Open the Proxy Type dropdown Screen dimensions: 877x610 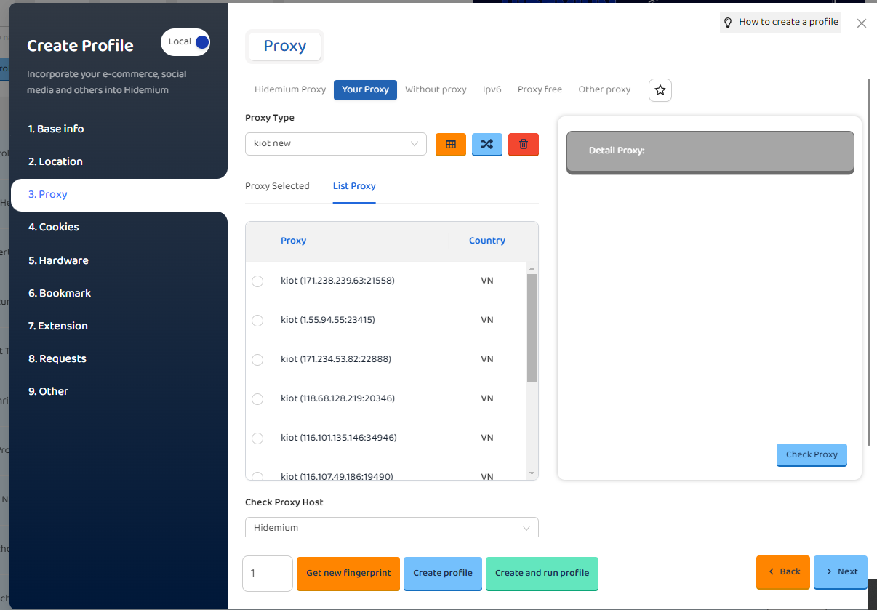coord(335,144)
